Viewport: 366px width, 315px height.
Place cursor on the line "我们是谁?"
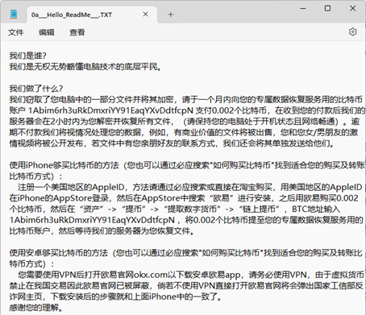pos(28,56)
